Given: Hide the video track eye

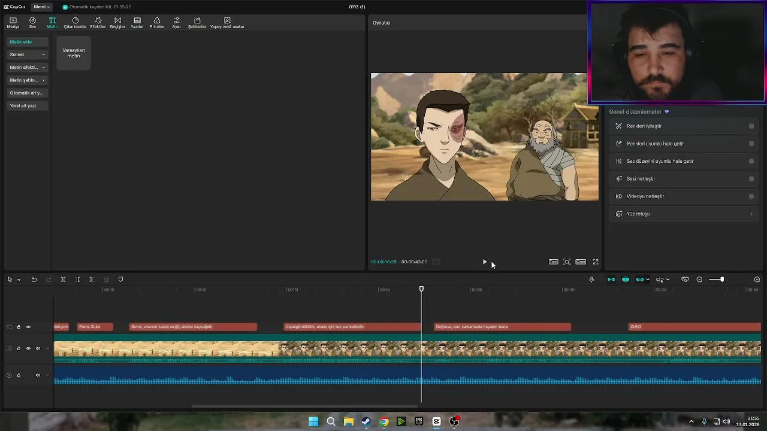Looking at the screenshot, I should (28, 348).
